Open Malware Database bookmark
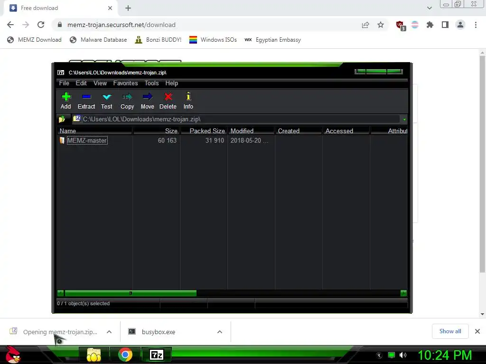 tap(99, 40)
